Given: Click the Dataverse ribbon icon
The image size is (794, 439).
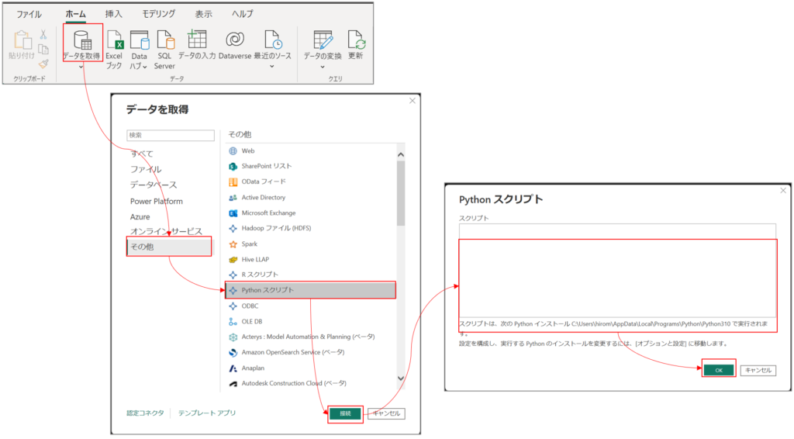Looking at the screenshot, I should (x=234, y=40).
